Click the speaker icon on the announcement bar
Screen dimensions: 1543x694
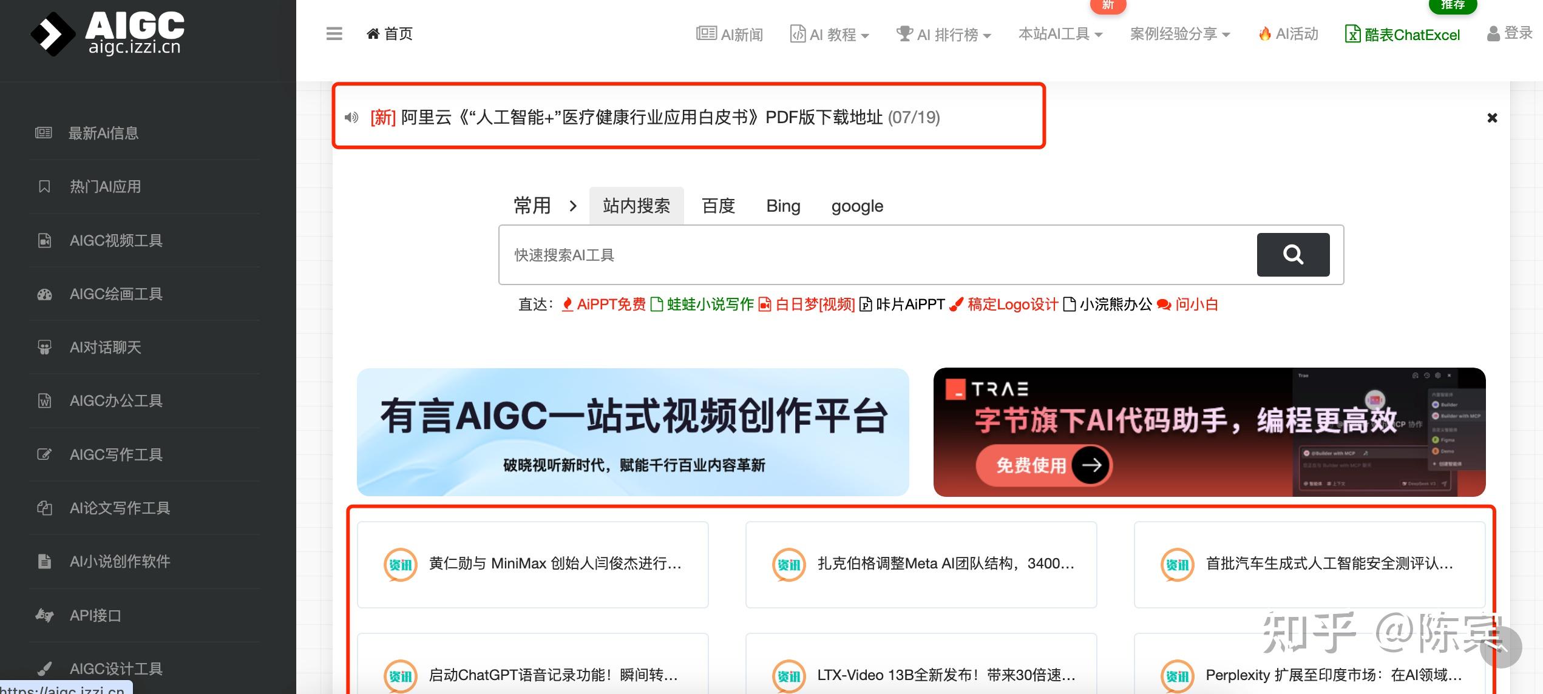tap(351, 118)
